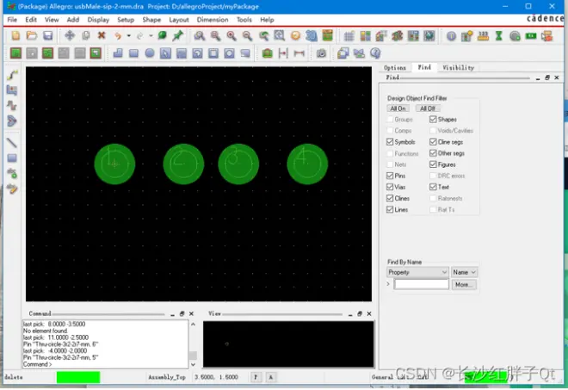
Task: Select the Add Line tool in left sidebar
Action: [x=12, y=142]
